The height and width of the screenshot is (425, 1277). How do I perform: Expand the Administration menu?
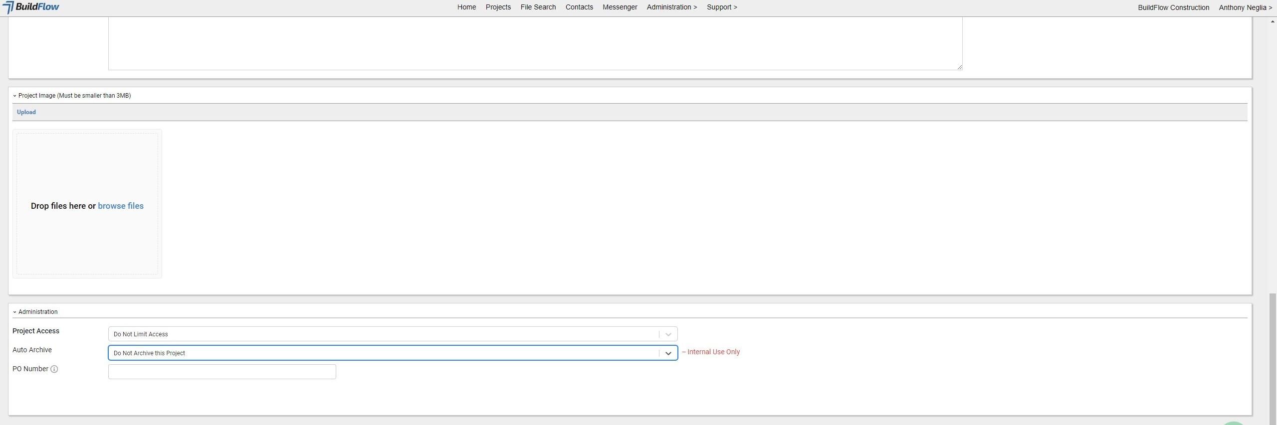[671, 7]
